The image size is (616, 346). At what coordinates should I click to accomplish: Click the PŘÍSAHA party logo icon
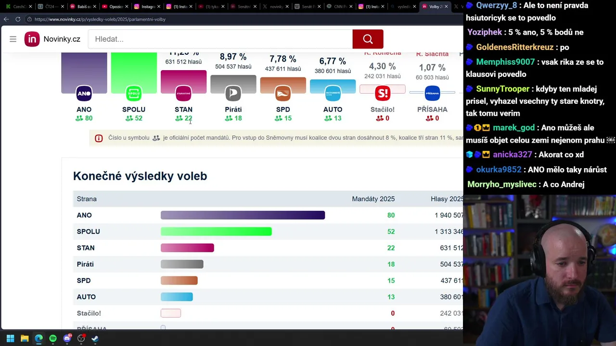click(432, 93)
